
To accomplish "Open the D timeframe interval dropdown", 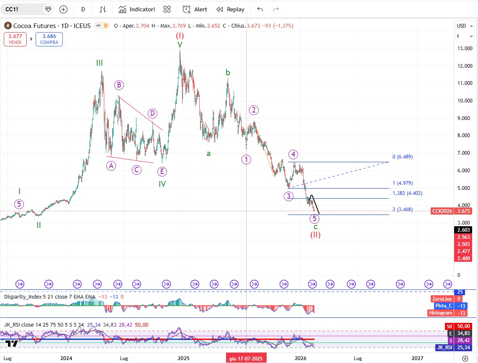I will pos(83,9).
